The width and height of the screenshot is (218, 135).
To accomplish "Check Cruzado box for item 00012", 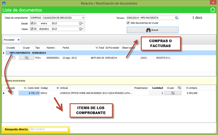I will coord(12,93).
